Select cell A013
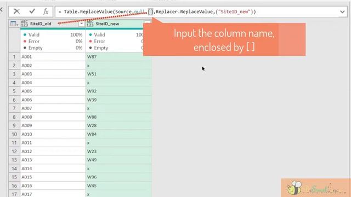Viewport: 351px width, 197px height. pyautogui.click(x=53, y=160)
